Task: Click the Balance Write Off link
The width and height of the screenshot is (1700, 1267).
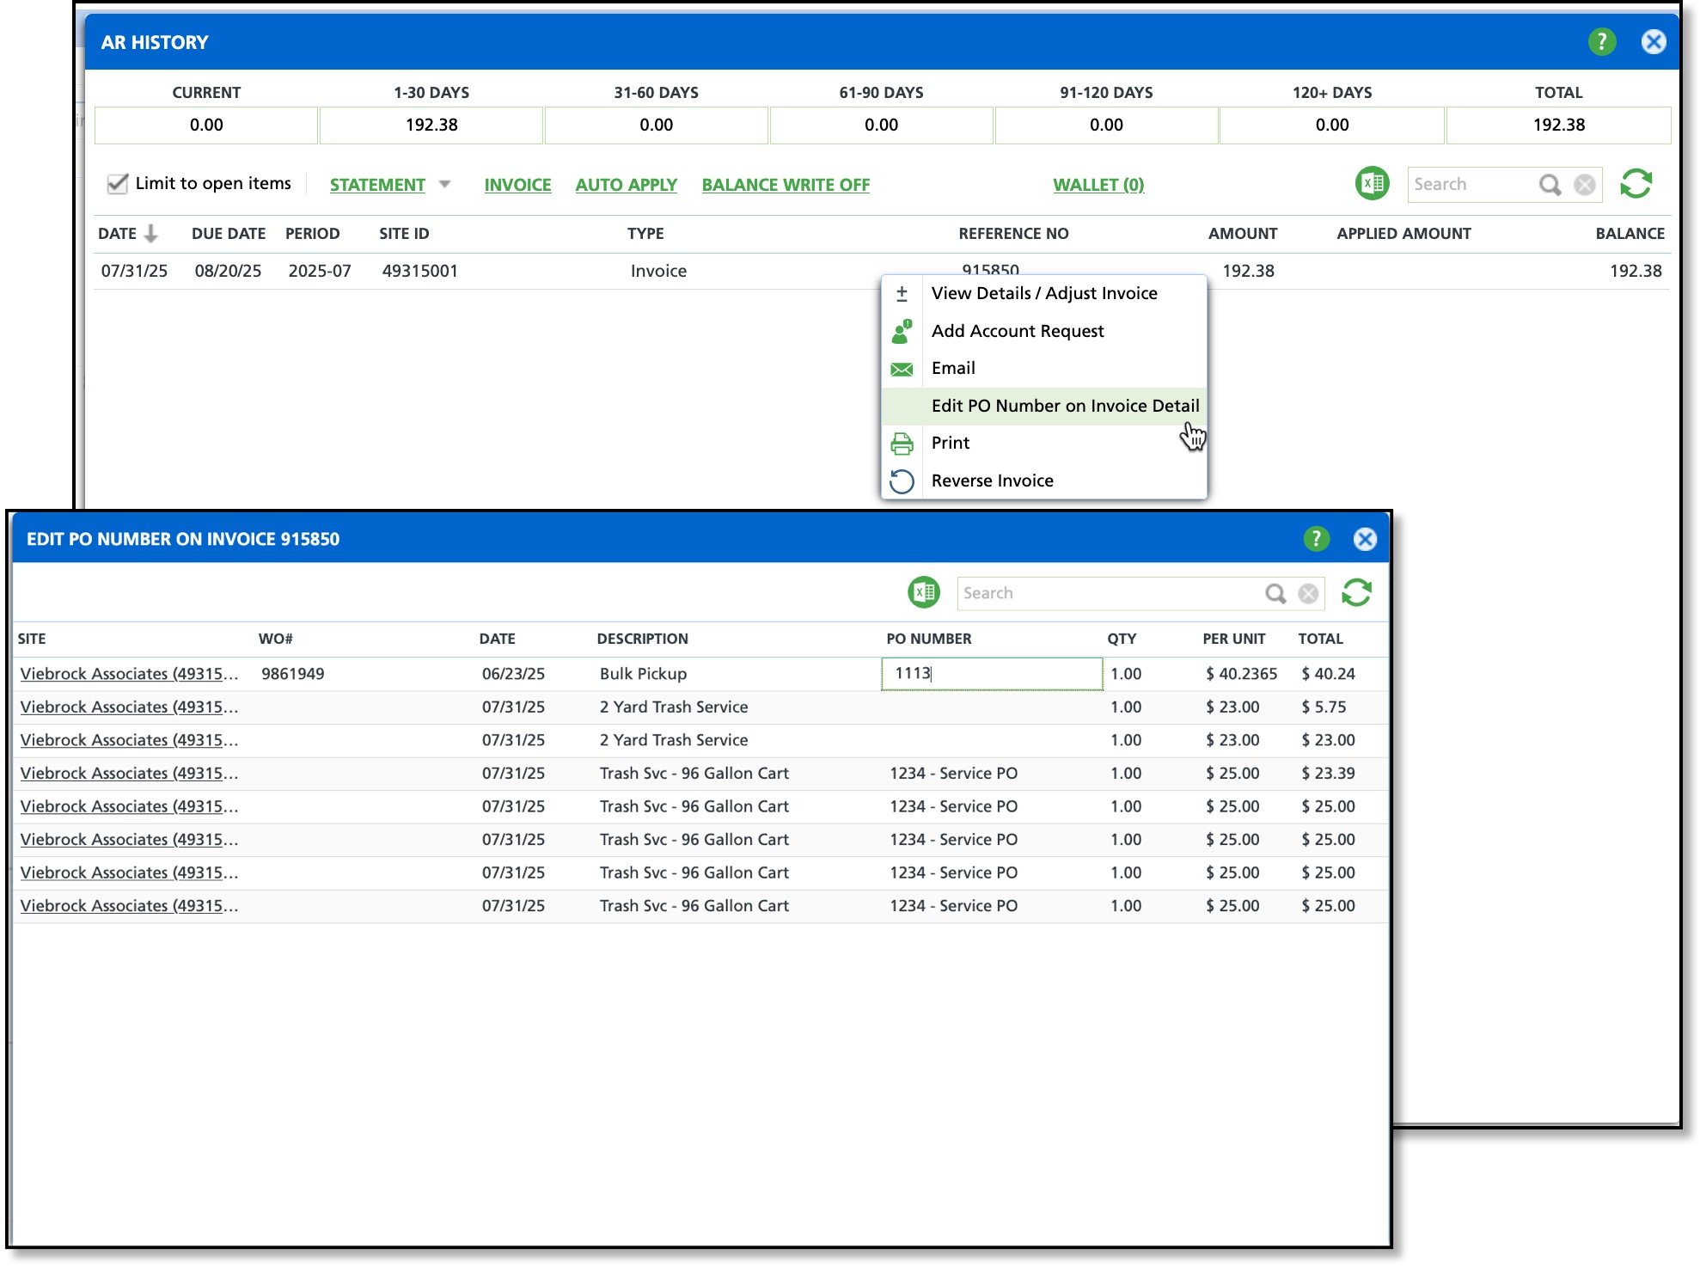Action: coord(785,185)
